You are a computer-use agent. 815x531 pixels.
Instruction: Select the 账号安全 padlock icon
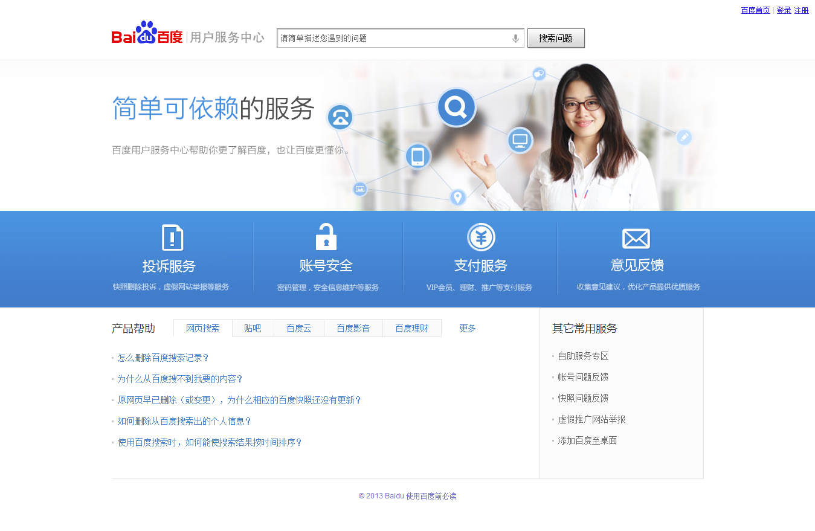(325, 237)
